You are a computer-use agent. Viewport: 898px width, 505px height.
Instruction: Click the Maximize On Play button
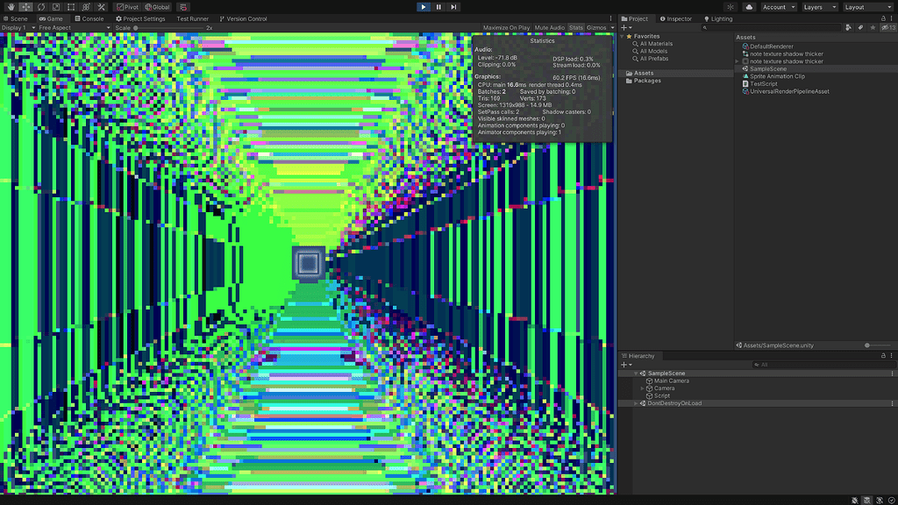click(506, 27)
